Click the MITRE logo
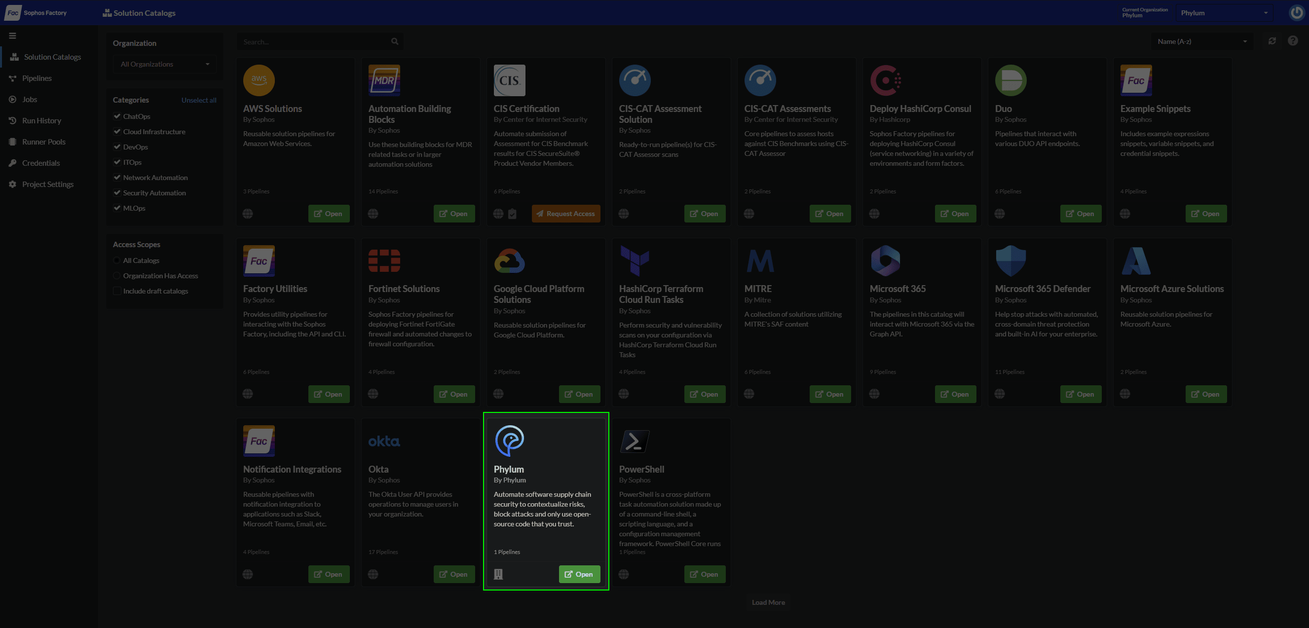1309x628 pixels. click(760, 260)
